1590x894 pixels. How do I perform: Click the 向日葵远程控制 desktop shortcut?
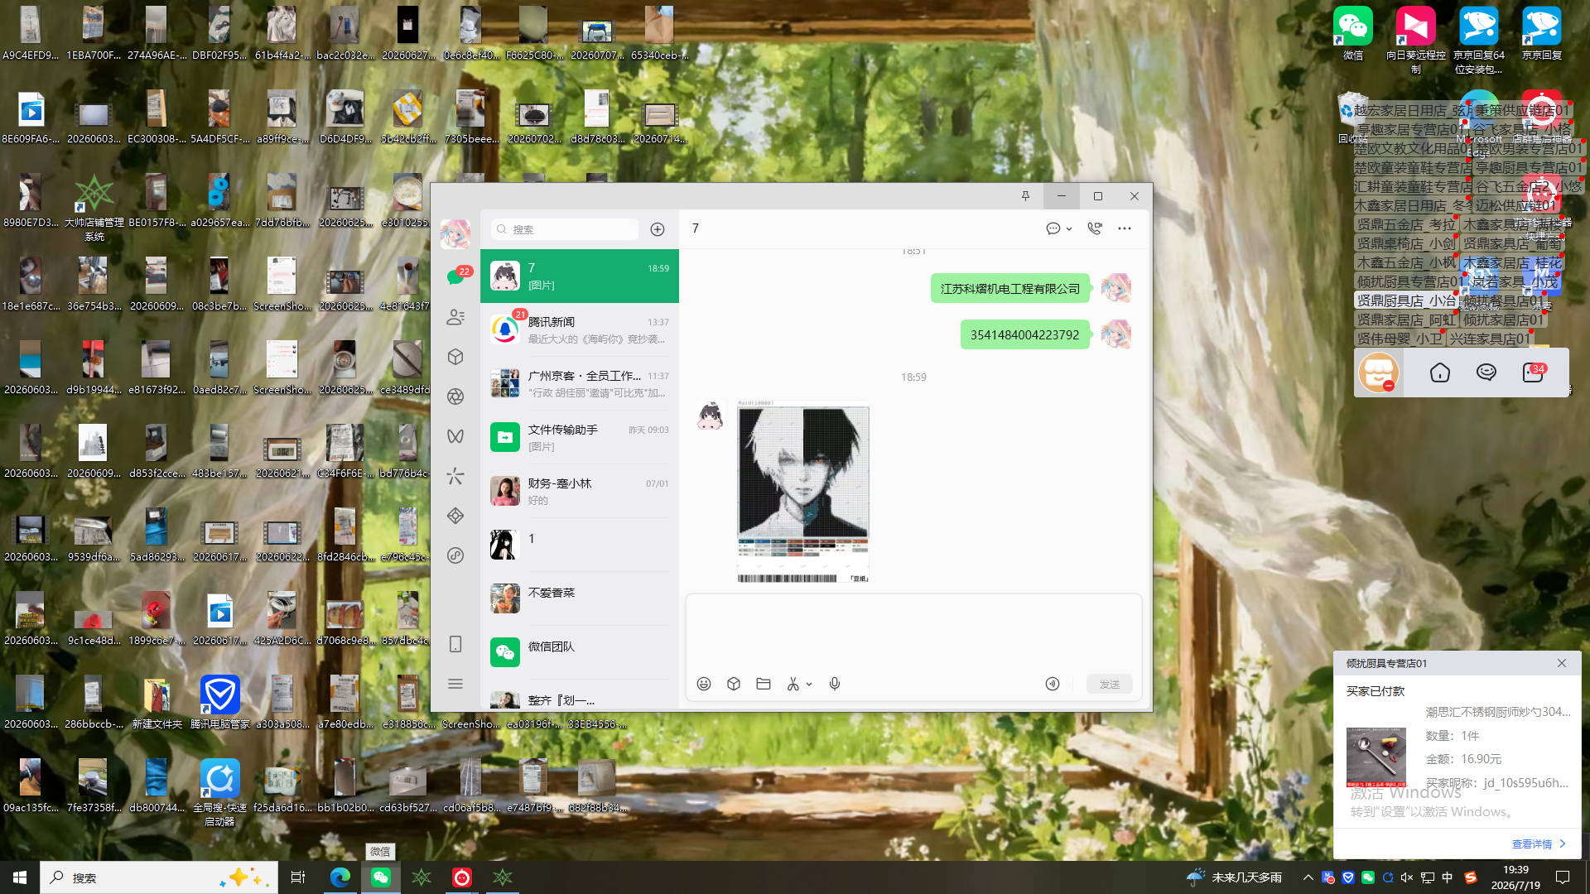pos(1416,41)
